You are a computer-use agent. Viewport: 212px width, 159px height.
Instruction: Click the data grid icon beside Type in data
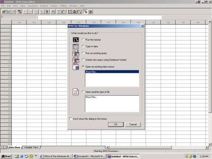[76, 46]
